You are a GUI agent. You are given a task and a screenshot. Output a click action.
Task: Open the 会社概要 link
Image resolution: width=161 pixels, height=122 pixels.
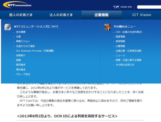click(21, 32)
